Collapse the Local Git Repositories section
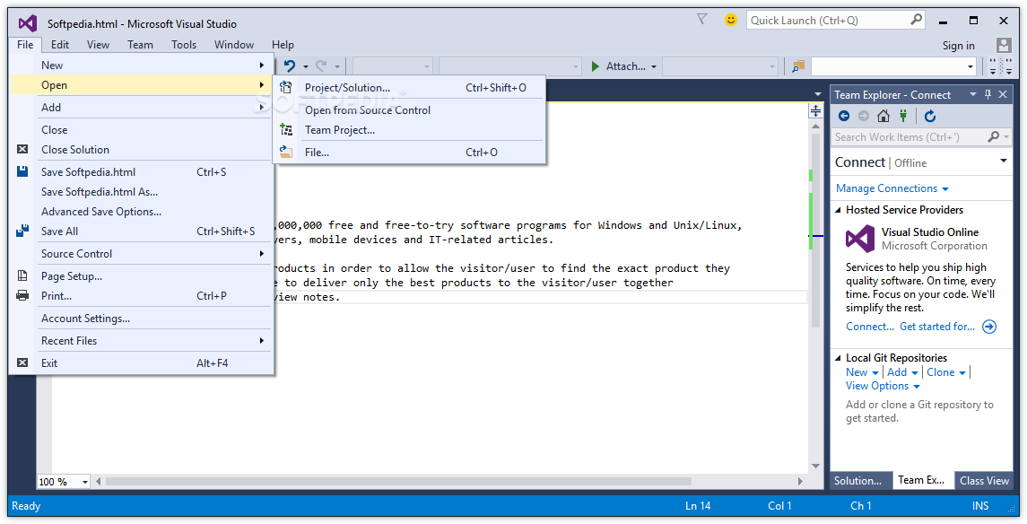This screenshot has height=524, width=1027. [839, 358]
